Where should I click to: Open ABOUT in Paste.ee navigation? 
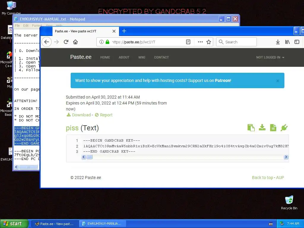click(x=124, y=57)
